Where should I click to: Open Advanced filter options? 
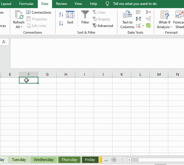pos(103,26)
